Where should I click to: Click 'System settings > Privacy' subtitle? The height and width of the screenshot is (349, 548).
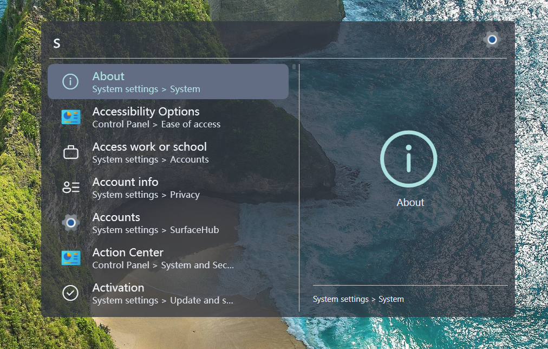[146, 195]
